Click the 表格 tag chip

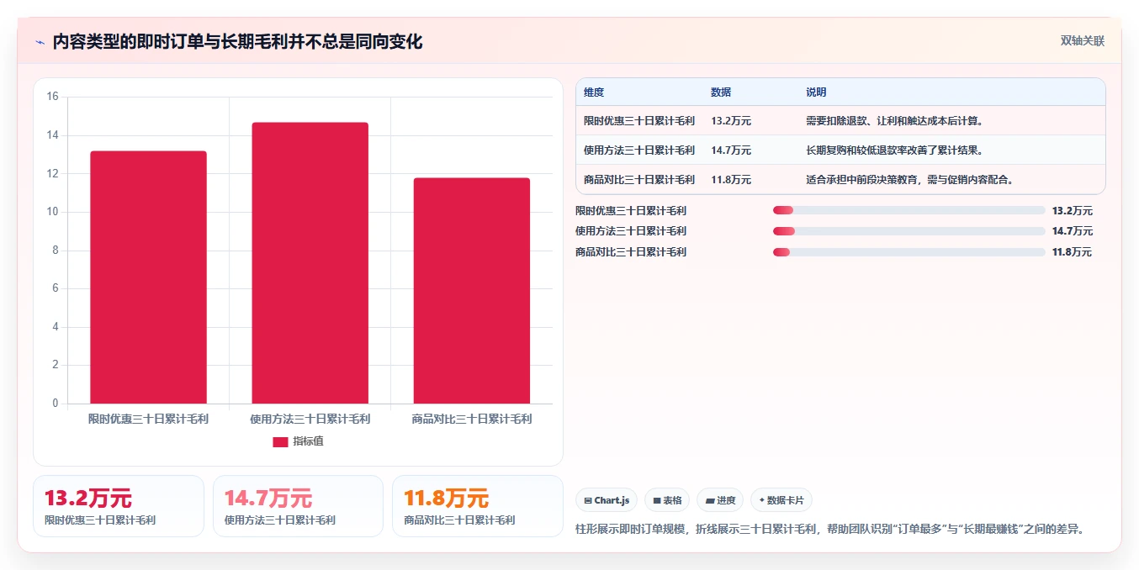pyautogui.click(x=667, y=500)
